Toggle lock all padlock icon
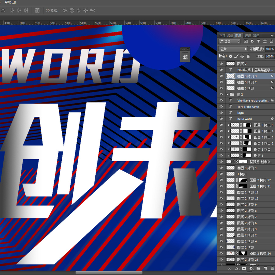Screen dimensions: 275x275 (248, 56)
